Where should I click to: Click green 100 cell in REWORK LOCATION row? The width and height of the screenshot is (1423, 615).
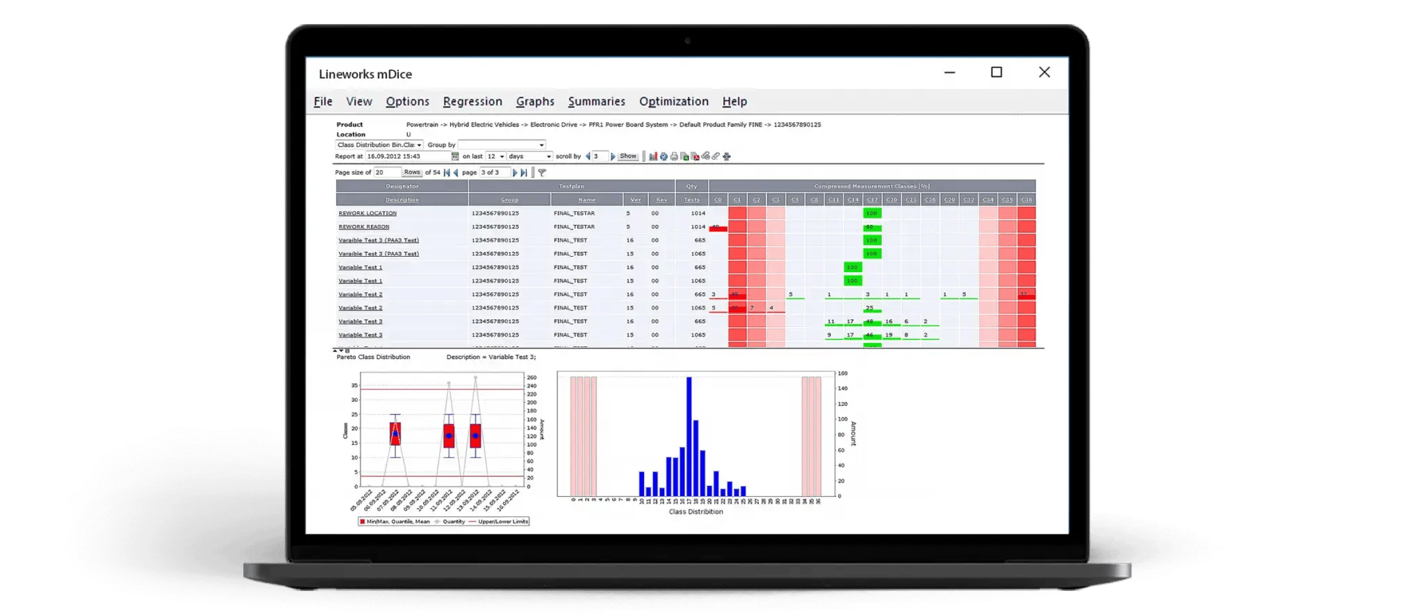point(871,213)
